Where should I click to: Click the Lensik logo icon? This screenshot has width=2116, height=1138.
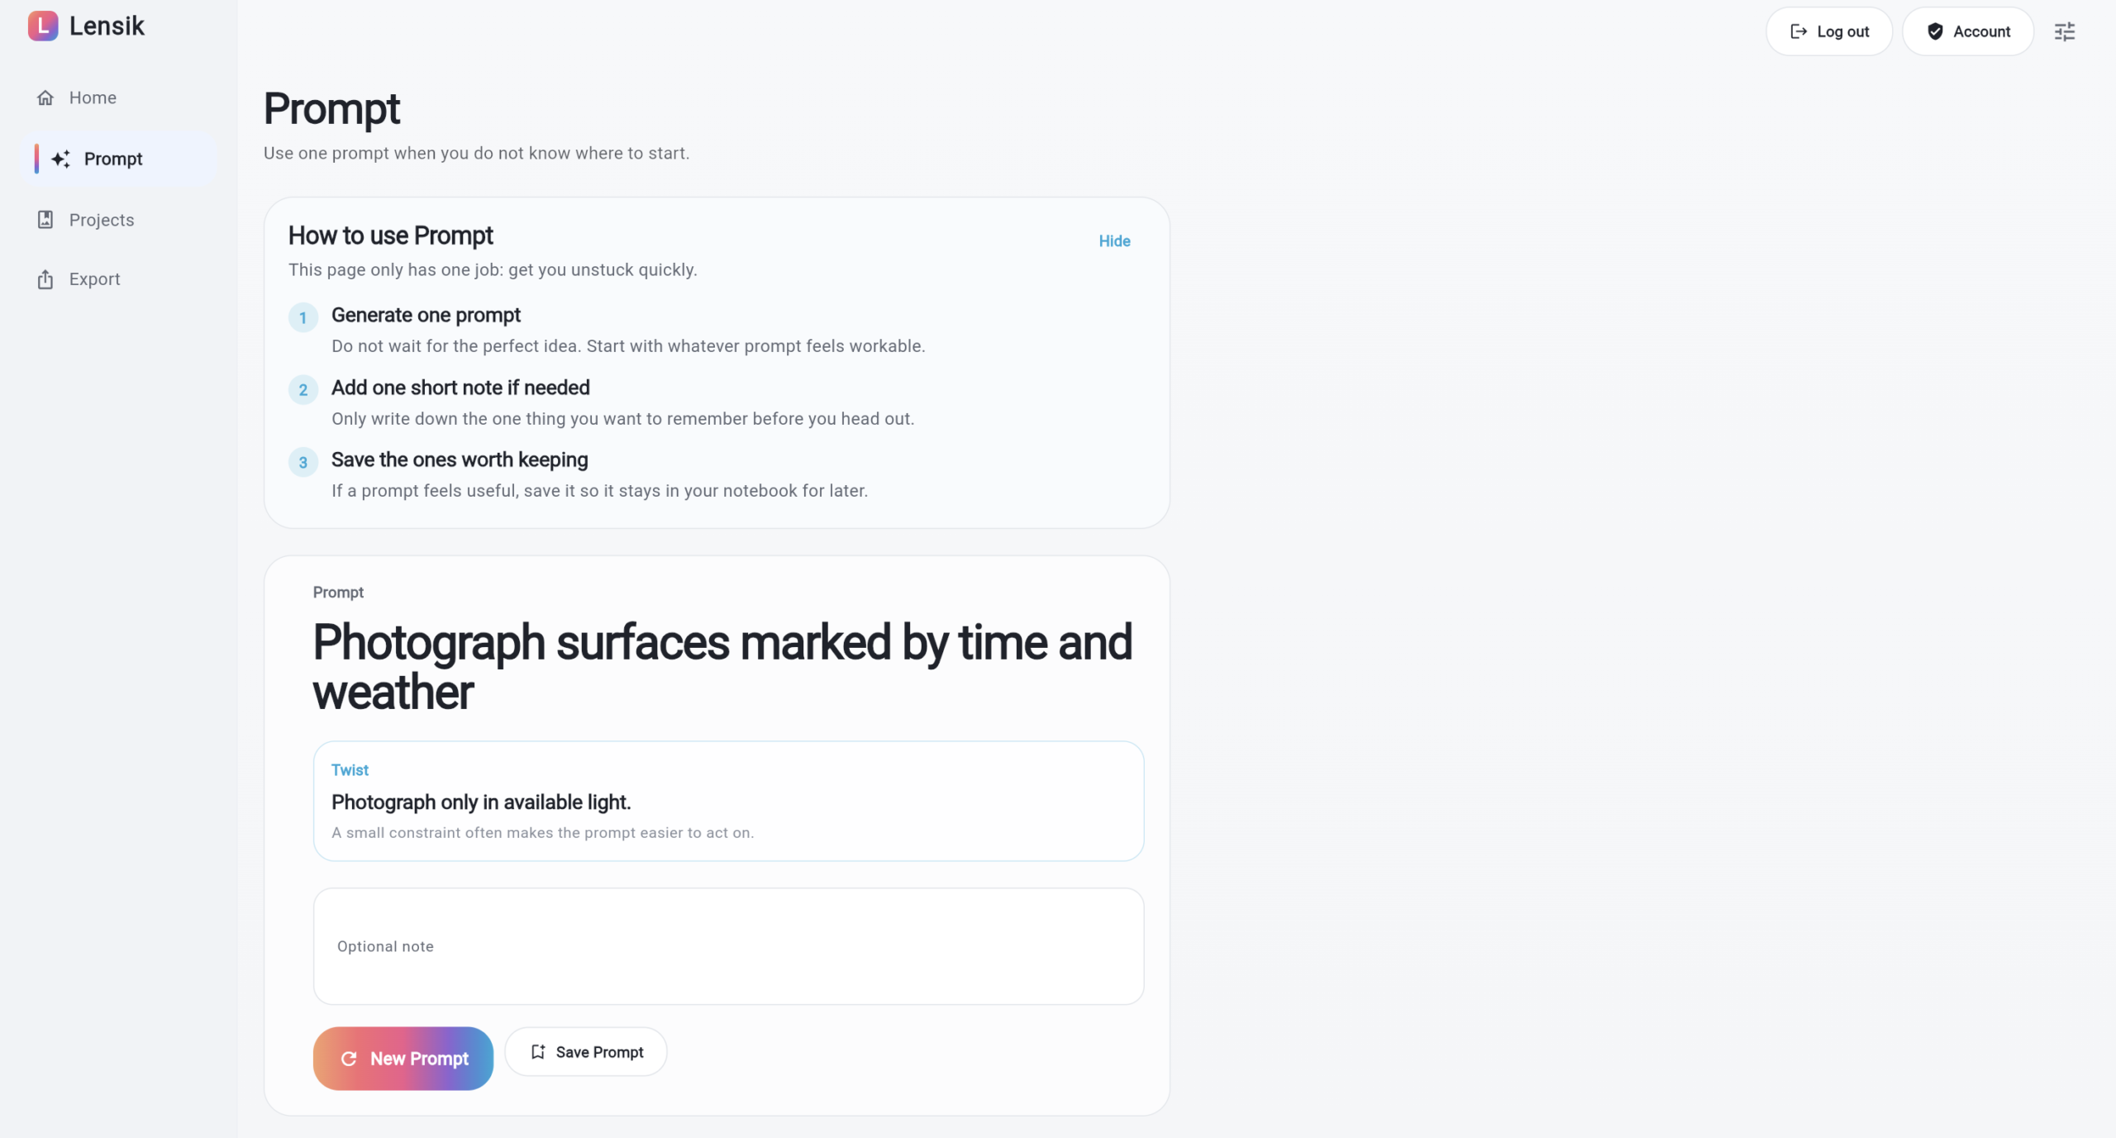[43, 26]
